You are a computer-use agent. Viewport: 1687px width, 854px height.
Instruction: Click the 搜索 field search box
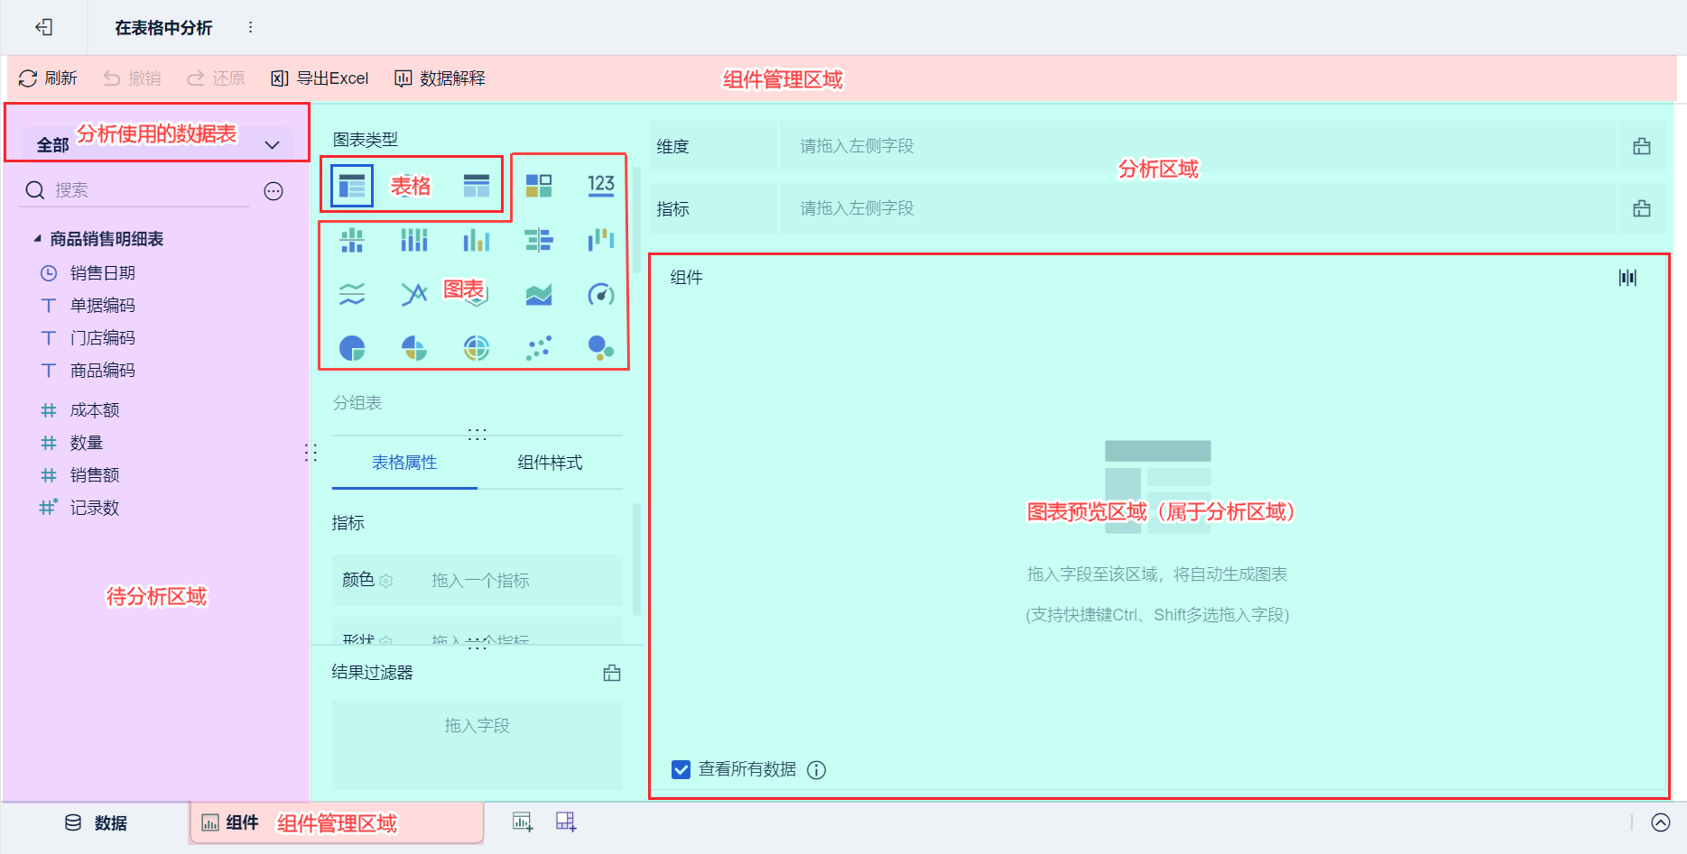(135, 190)
